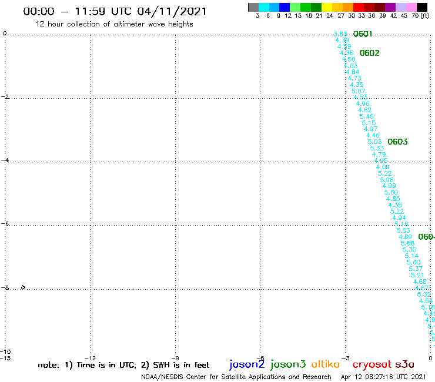Screen dimensions: 435x382
Task: Click the s3a satellite label
Action: 404,364
